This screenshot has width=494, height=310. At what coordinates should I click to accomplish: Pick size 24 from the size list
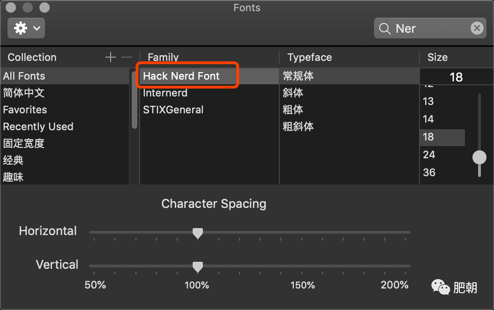[x=442, y=155]
